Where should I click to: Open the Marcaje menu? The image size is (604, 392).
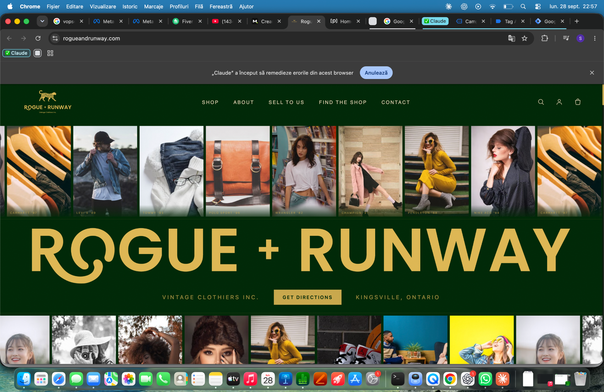click(x=153, y=6)
